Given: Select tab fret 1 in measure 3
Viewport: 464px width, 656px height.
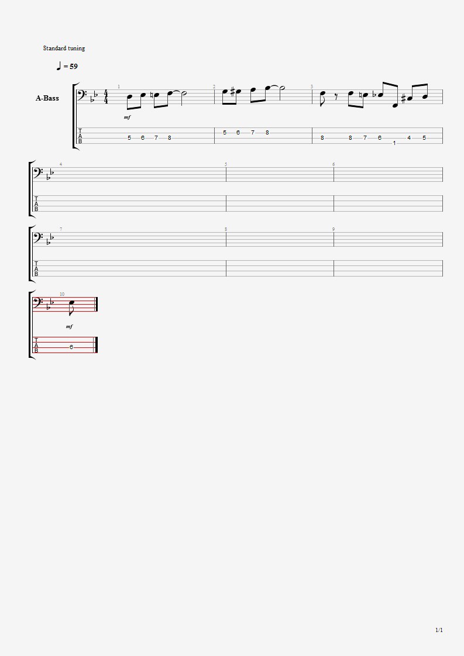Looking at the screenshot, I should (x=394, y=143).
